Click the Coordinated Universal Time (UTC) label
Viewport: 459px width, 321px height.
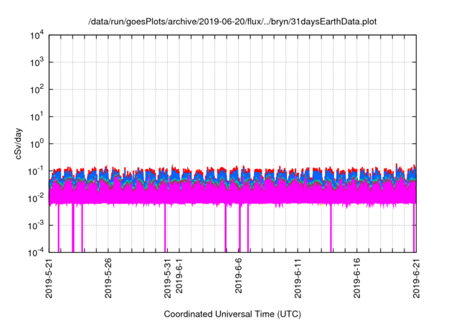pos(232,315)
